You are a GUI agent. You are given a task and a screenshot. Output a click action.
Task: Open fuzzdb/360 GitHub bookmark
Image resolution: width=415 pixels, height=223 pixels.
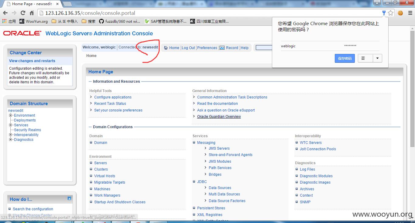pyautogui.click(x=120, y=21)
